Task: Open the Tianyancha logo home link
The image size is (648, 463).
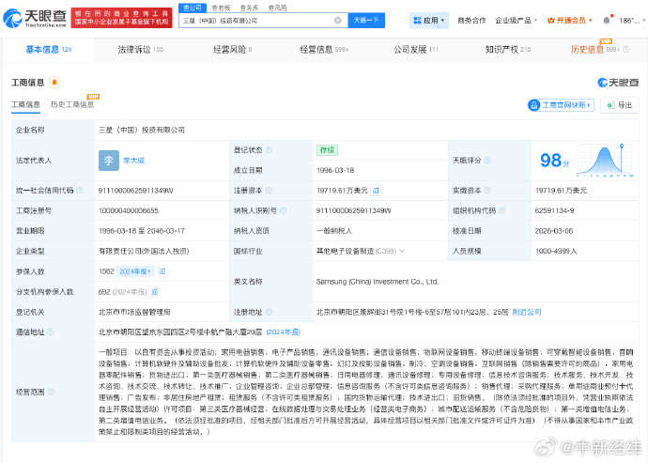Action: point(35,18)
